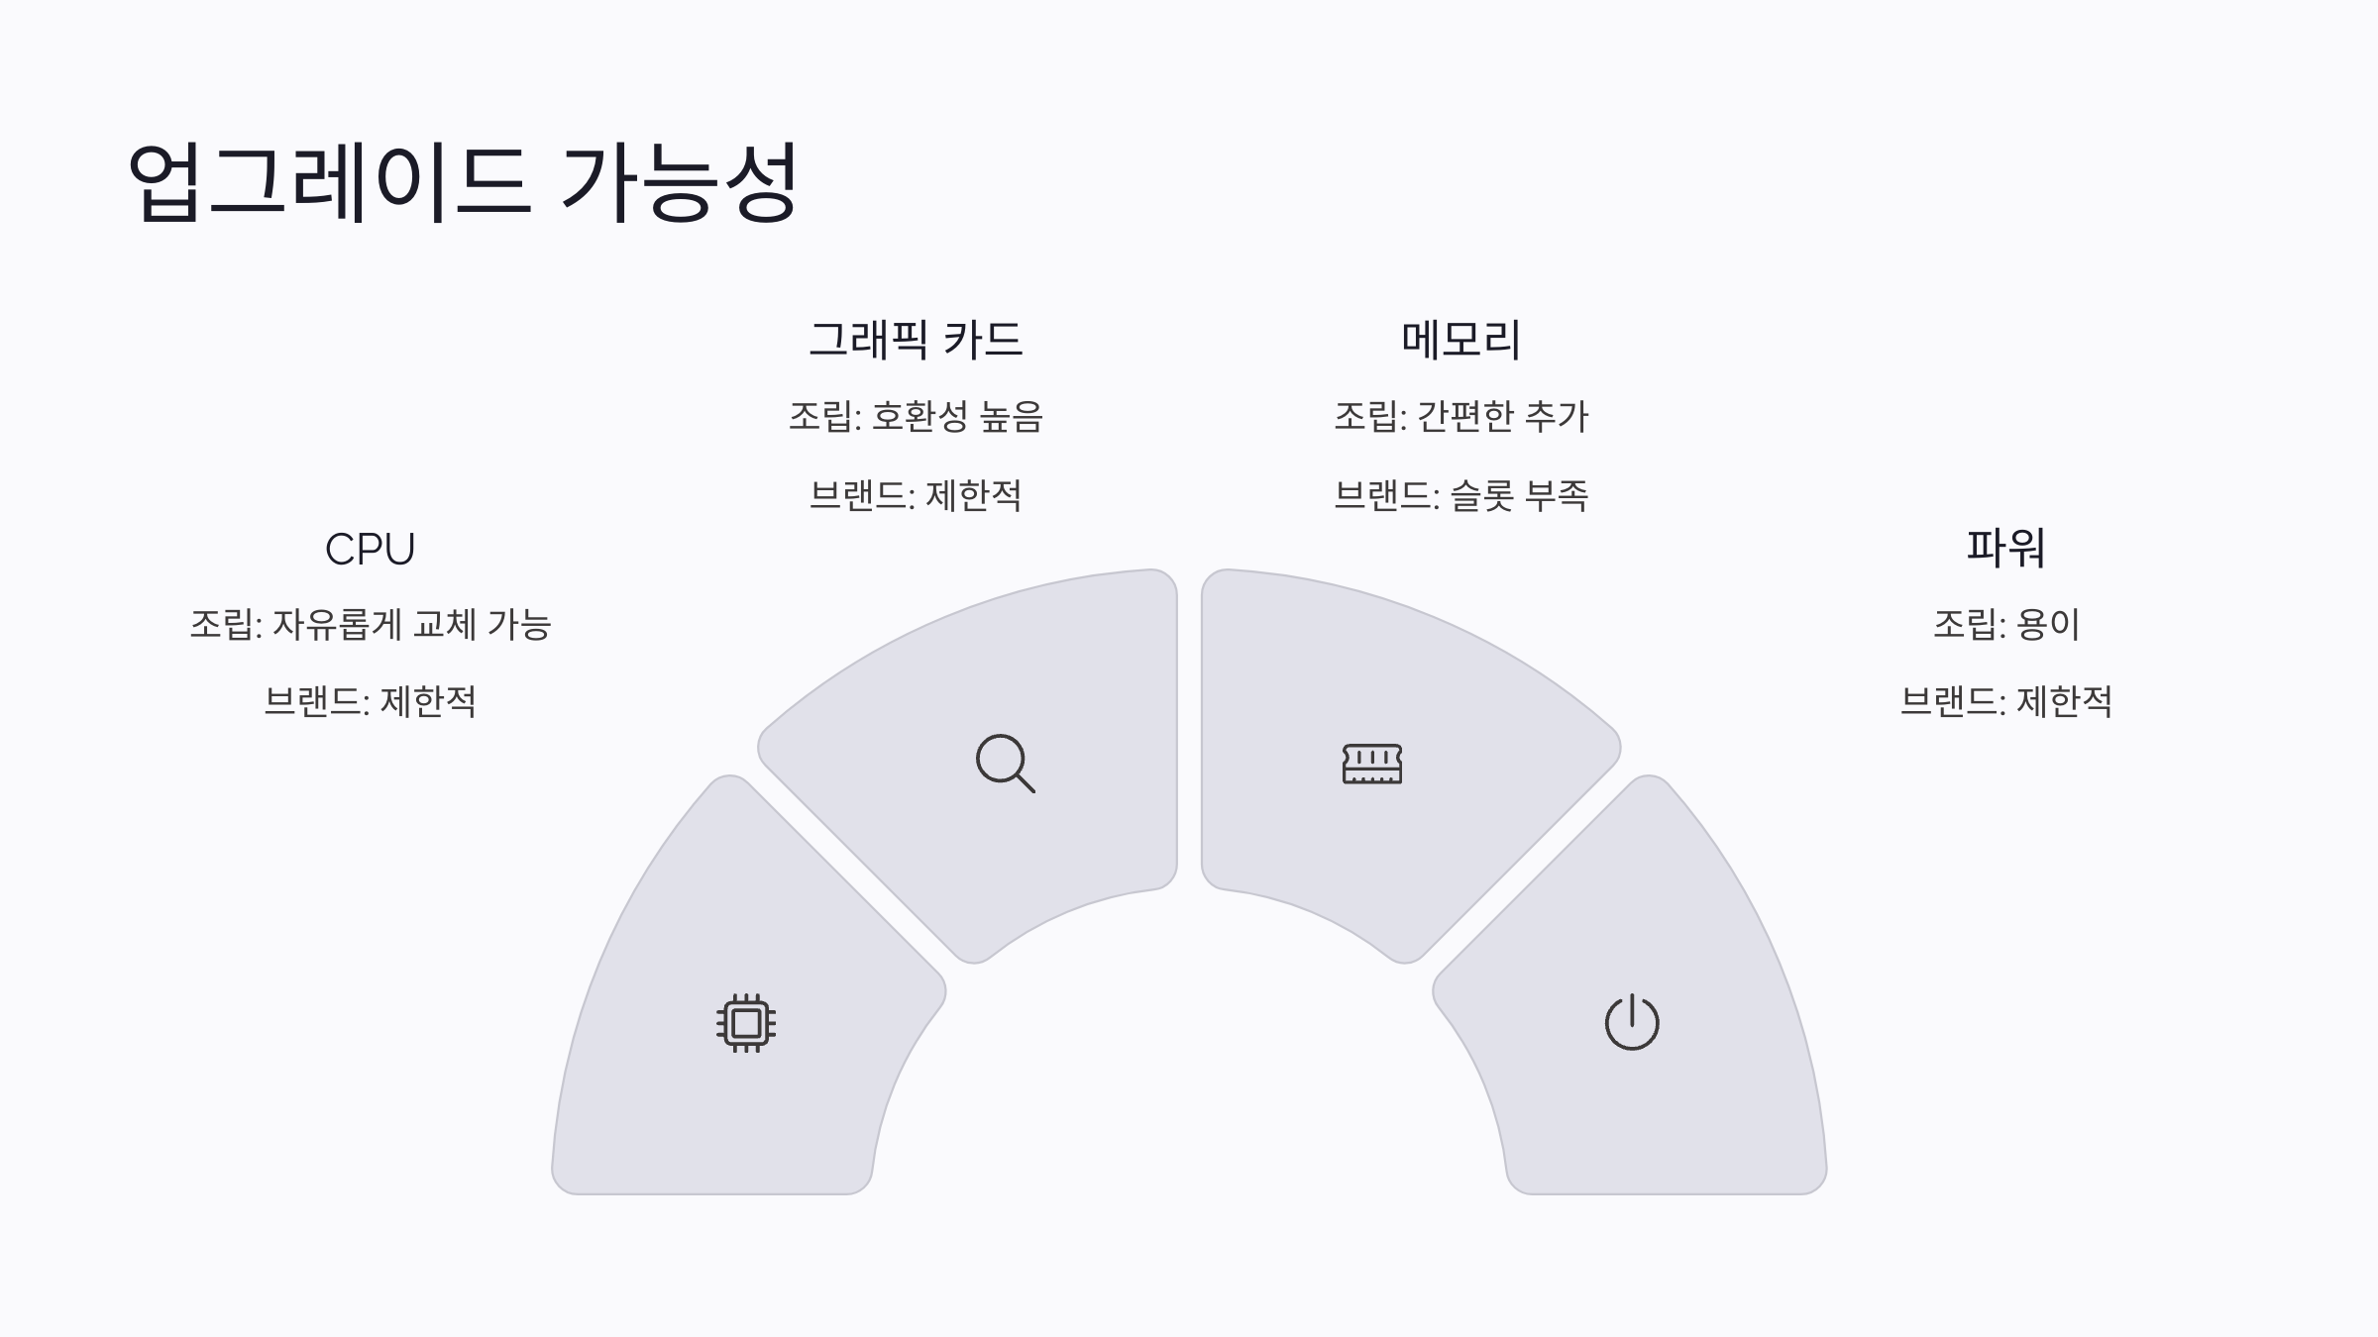Click the CPU chip icon

pyautogui.click(x=746, y=1023)
